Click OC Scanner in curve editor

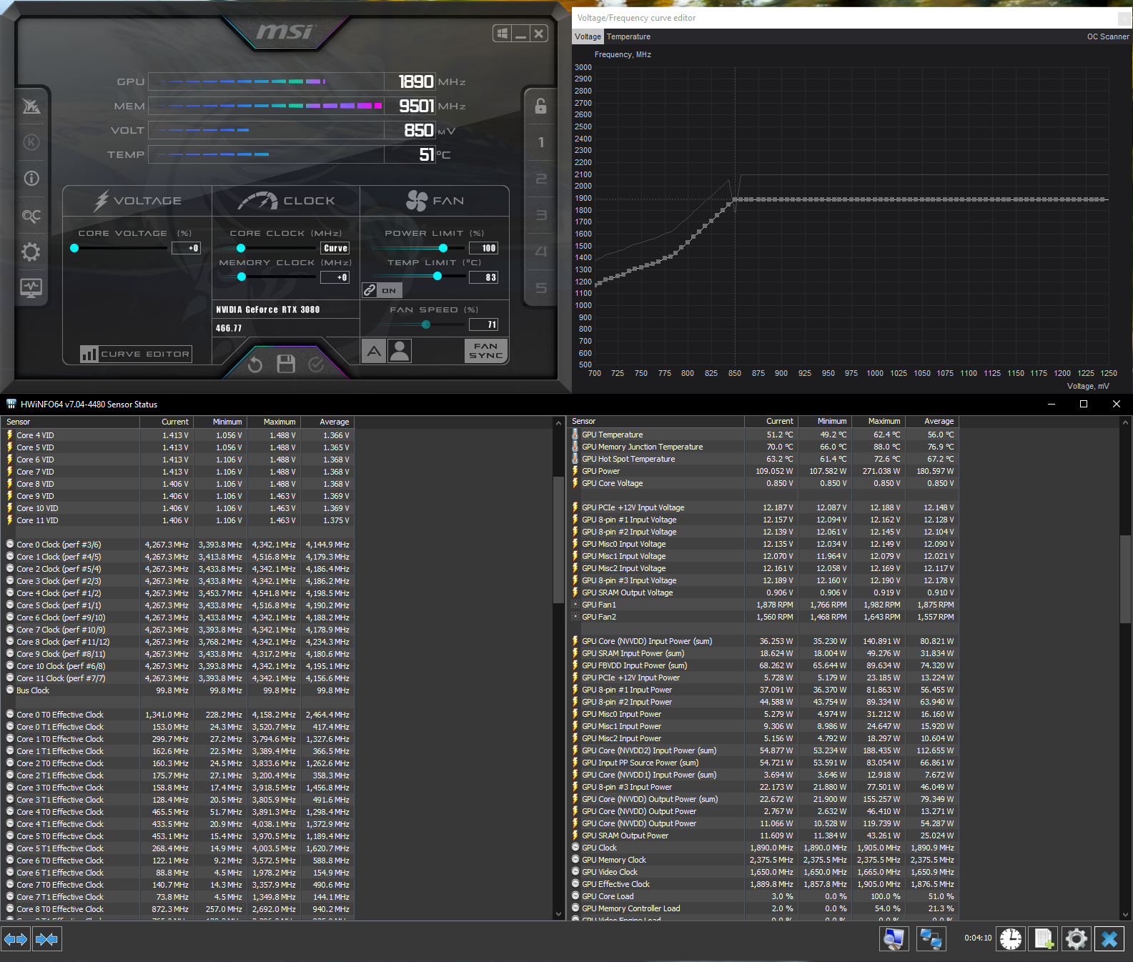point(1108,36)
